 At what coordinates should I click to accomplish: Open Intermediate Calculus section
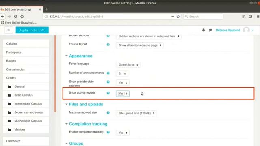pos(28,104)
